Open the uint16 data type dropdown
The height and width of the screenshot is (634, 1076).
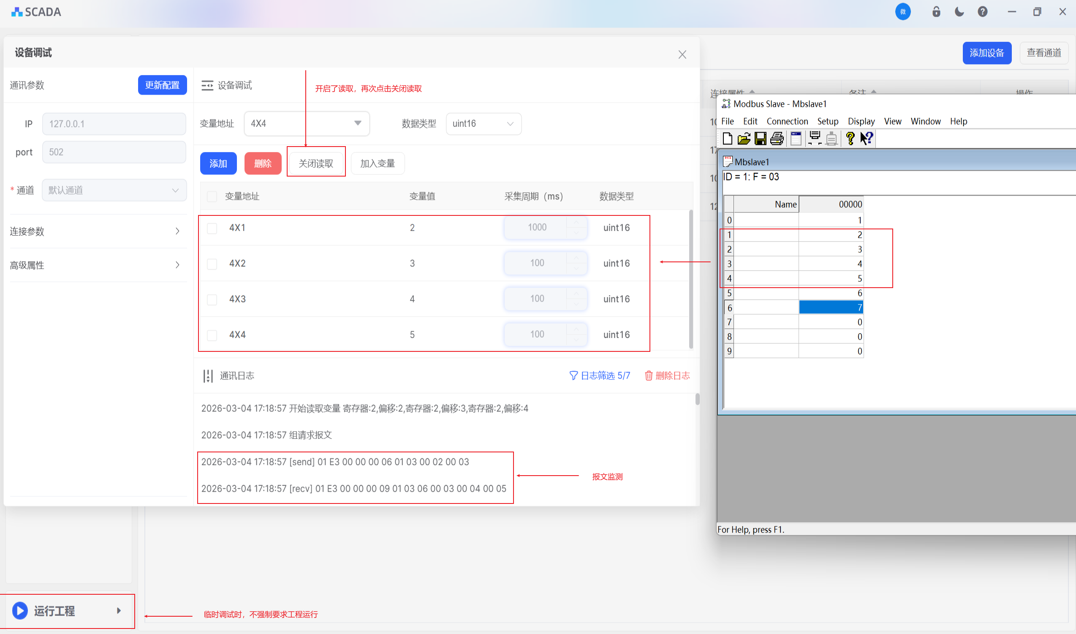483,123
